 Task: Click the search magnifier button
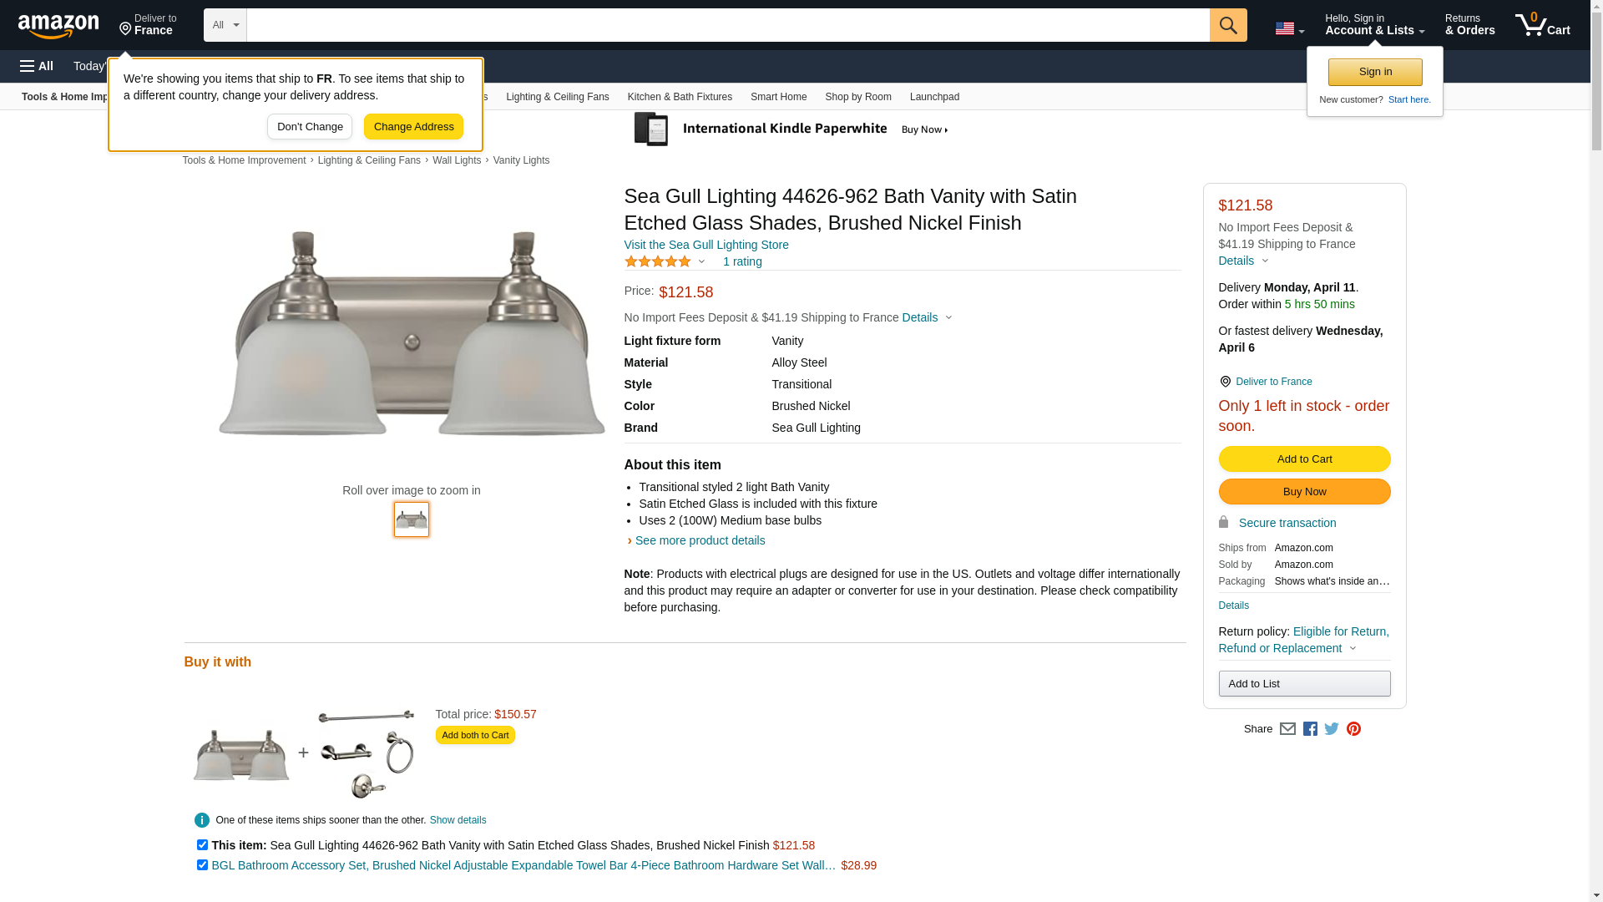tap(1227, 25)
